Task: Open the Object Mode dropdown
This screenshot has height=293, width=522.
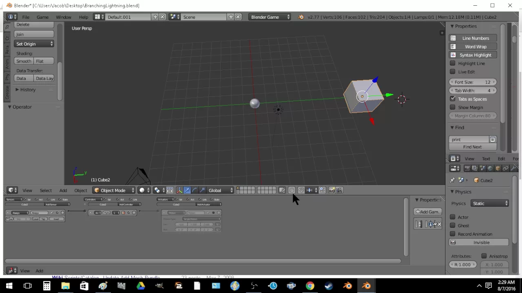Action: 114,190
